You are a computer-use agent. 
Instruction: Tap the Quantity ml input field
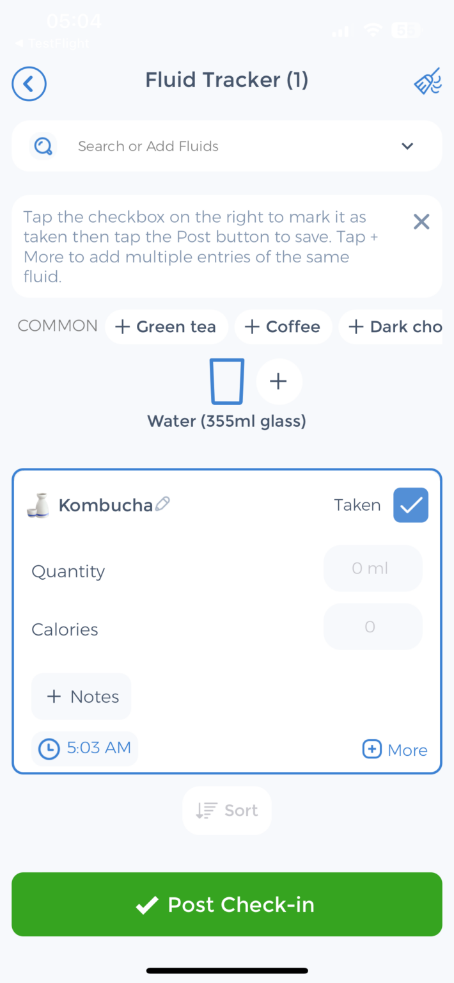pos(373,568)
